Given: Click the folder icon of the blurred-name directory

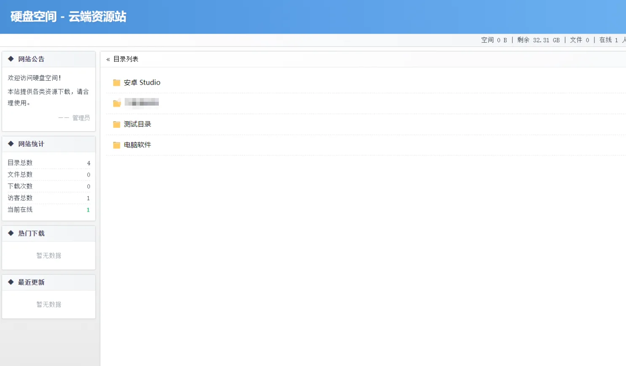Looking at the screenshot, I should 117,103.
